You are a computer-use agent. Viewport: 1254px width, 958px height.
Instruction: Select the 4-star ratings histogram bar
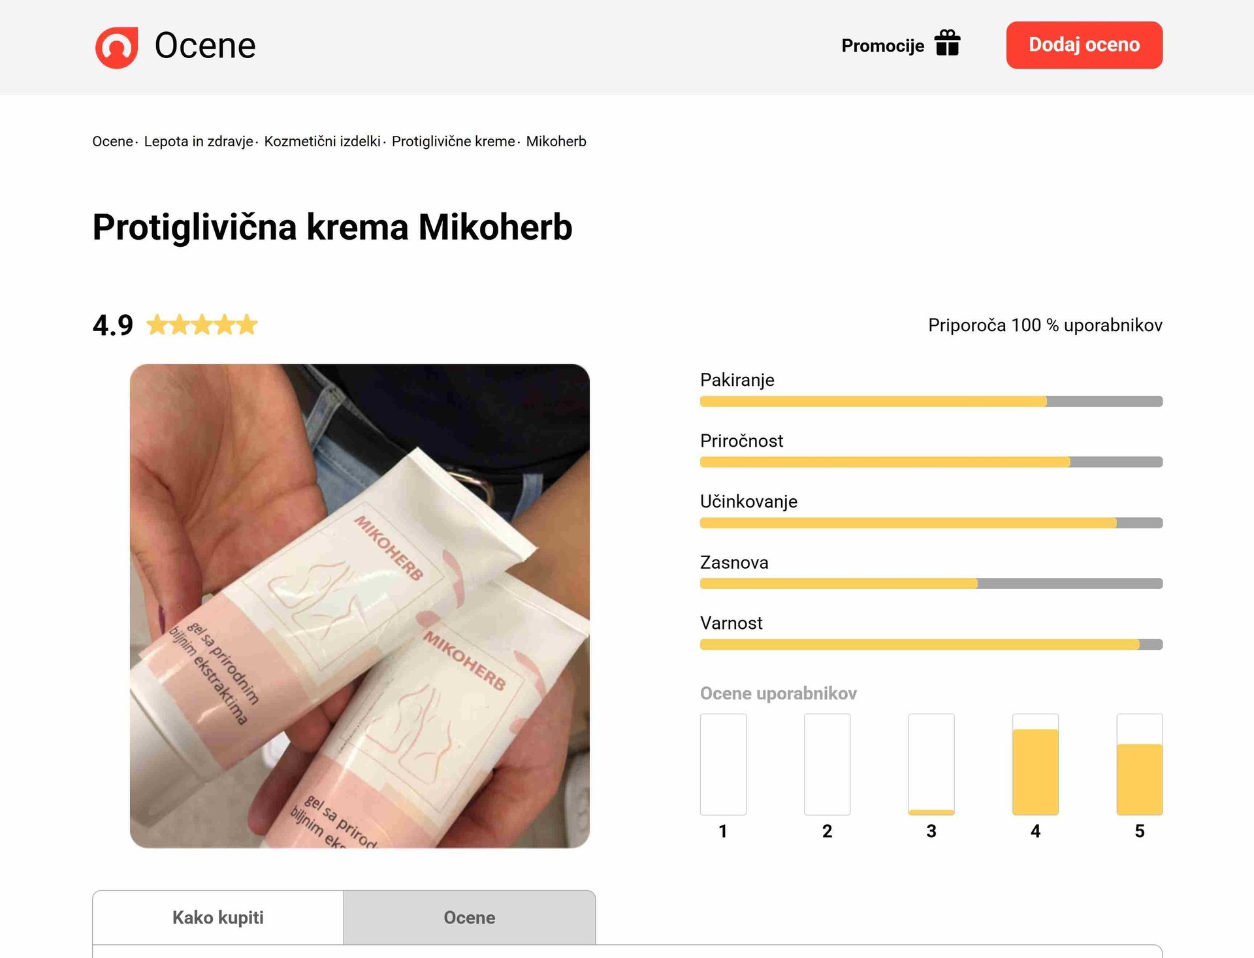tap(1035, 765)
